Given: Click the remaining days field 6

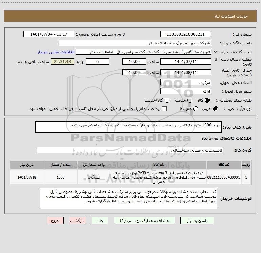Looking at the screenshot, I should (x=98, y=61).
